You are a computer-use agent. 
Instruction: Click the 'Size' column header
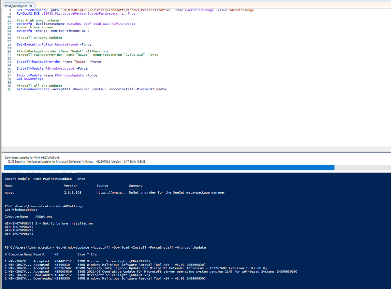tap(81, 254)
